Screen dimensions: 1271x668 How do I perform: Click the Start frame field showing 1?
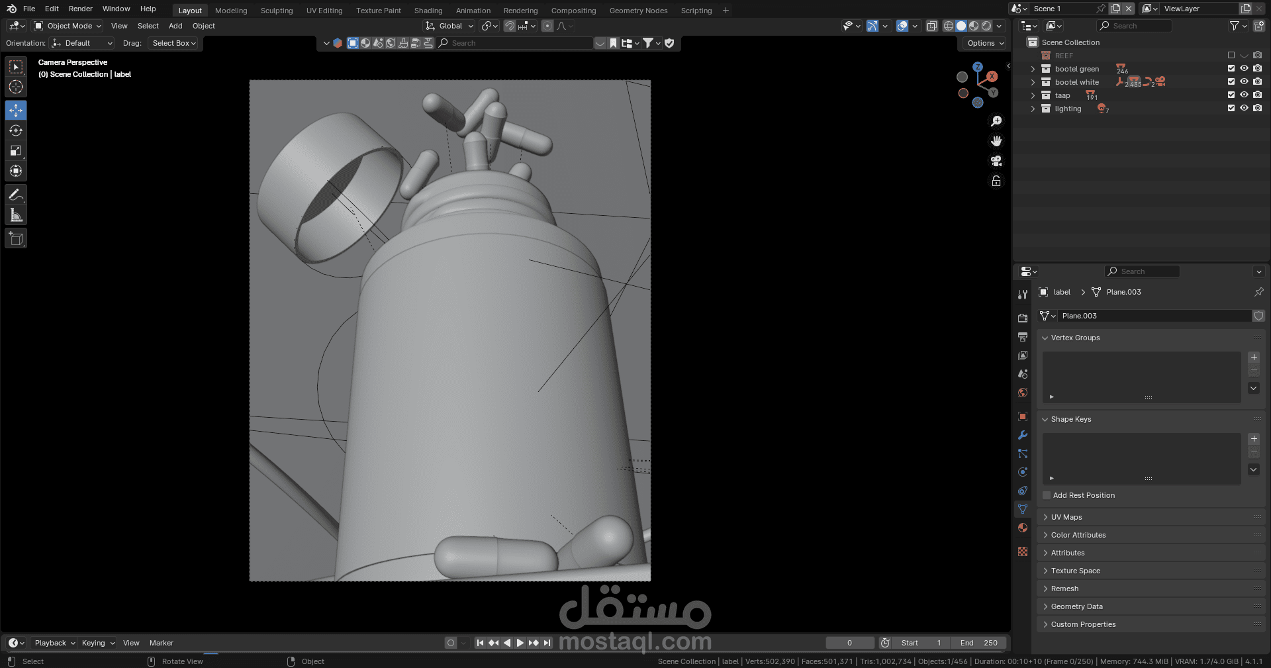(x=921, y=643)
